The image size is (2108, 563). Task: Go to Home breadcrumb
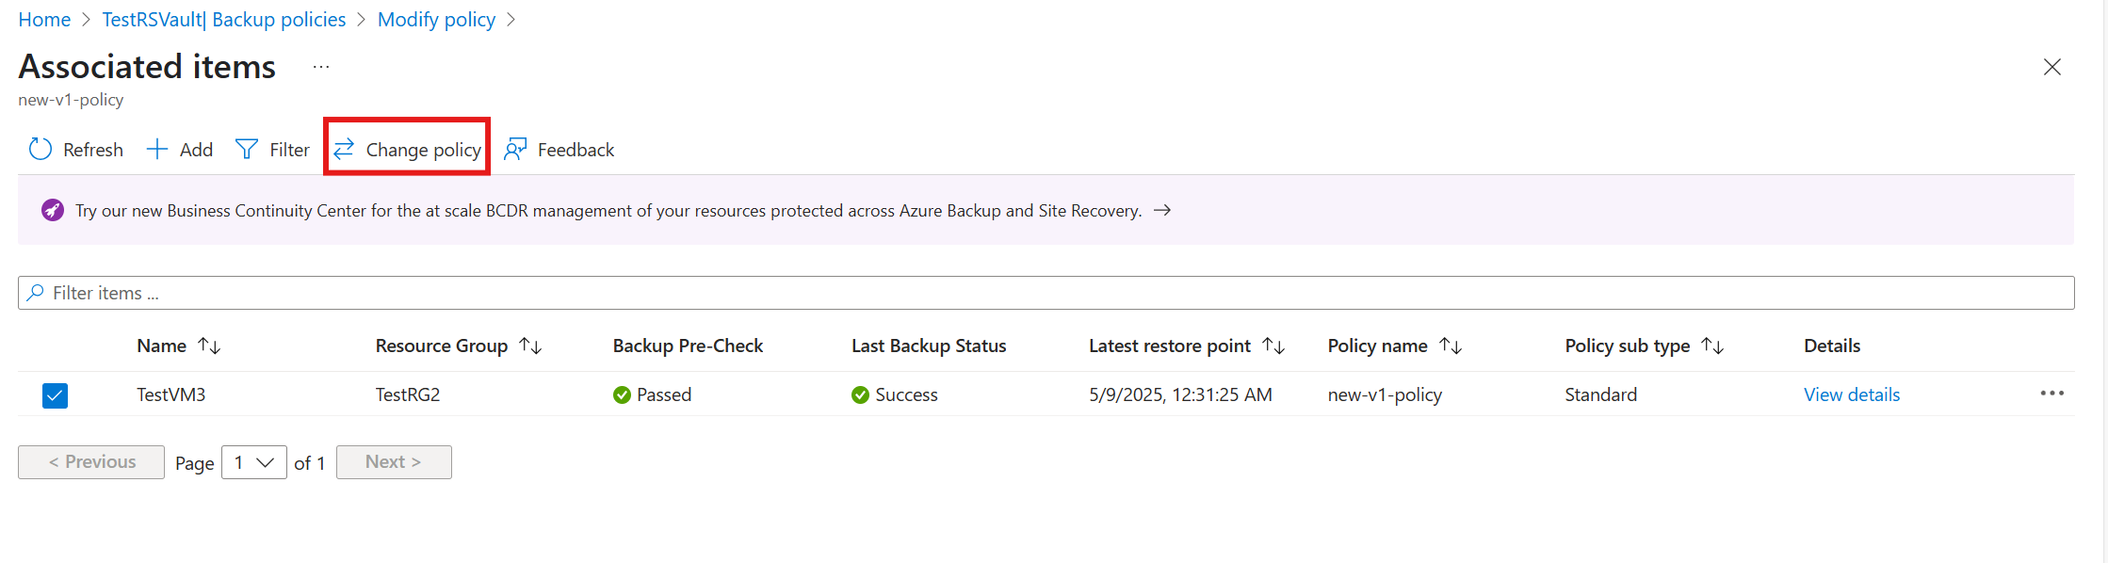(x=44, y=20)
